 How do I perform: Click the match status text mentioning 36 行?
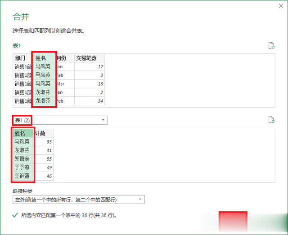point(69,215)
